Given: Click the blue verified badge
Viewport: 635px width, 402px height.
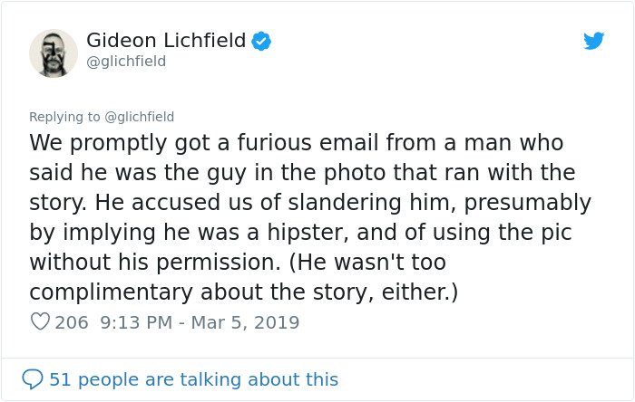Looking at the screenshot, I should click(x=261, y=41).
